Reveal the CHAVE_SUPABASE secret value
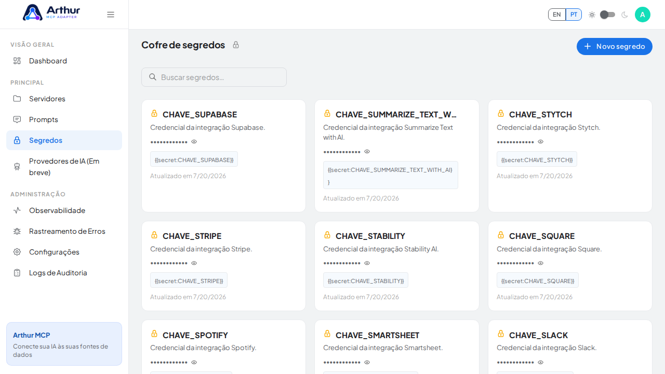 click(x=194, y=142)
